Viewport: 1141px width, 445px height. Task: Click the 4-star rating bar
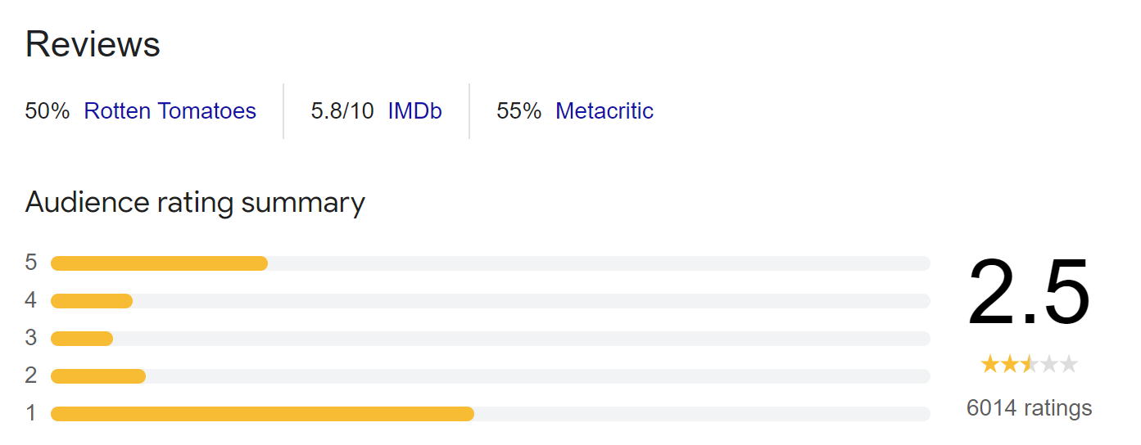(x=491, y=301)
